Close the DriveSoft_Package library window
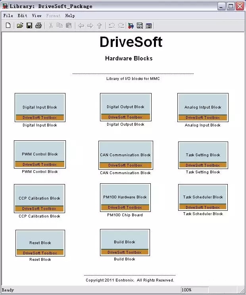Viewport: 246px width, 295px height. pyautogui.click(x=240, y=6)
